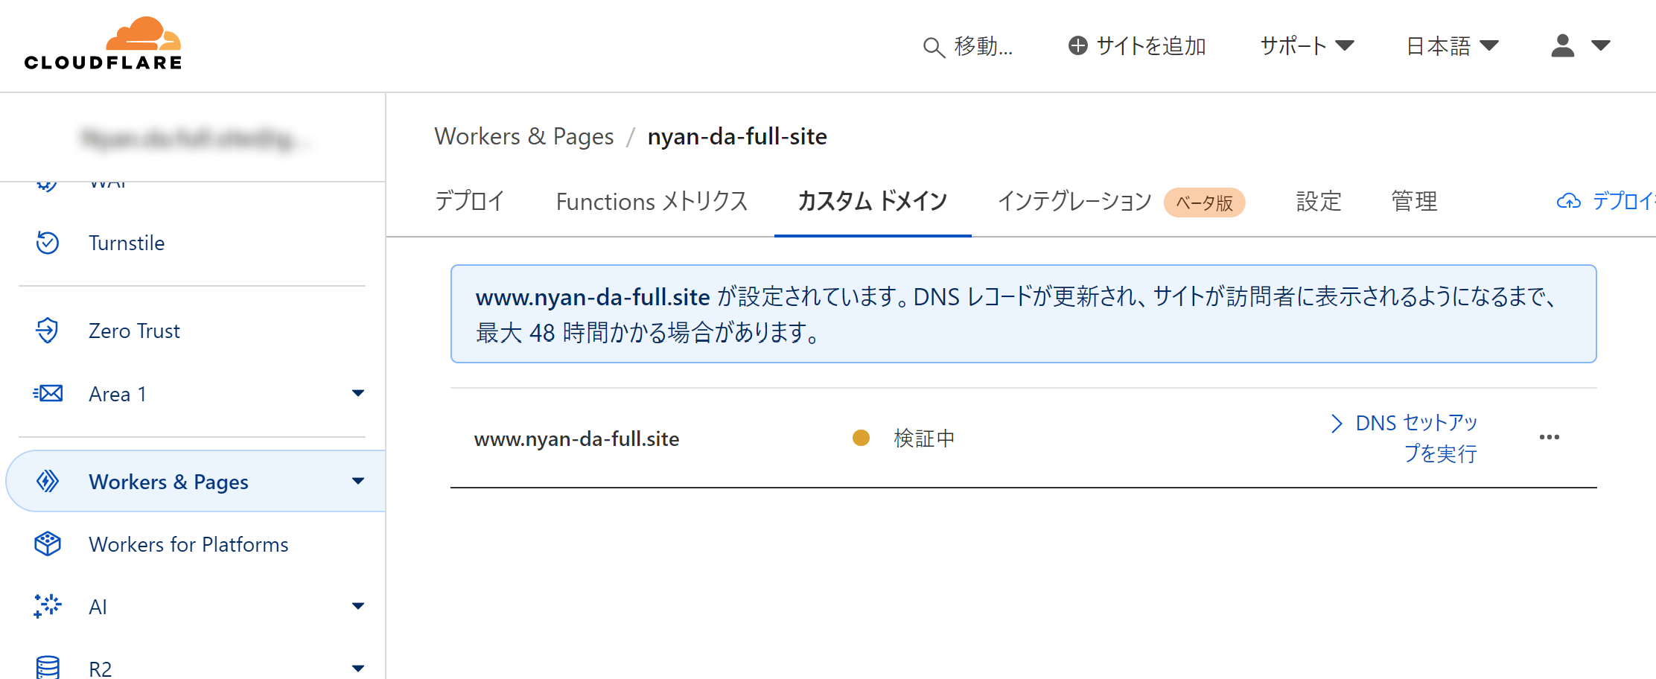The height and width of the screenshot is (679, 1656).
Task: Open the 管理 tab
Action: tap(1414, 201)
